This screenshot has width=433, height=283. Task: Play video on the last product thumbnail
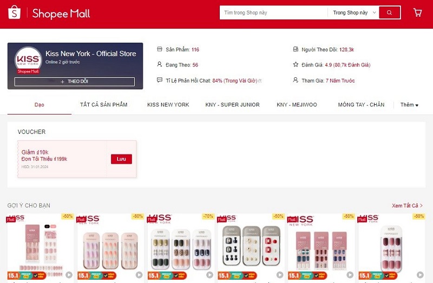pyautogui.click(x=420, y=275)
